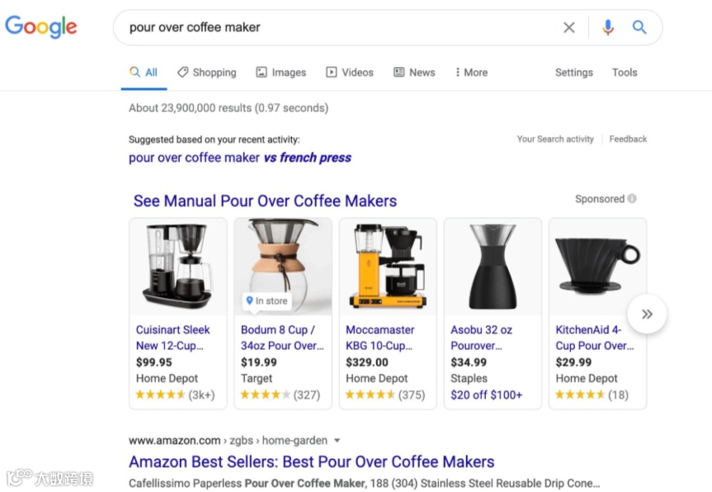Switch to the Images tab
The height and width of the screenshot is (492, 712).
[281, 73]
